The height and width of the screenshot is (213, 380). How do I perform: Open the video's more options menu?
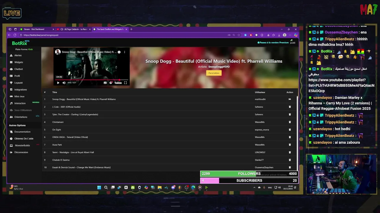point(125,52)
